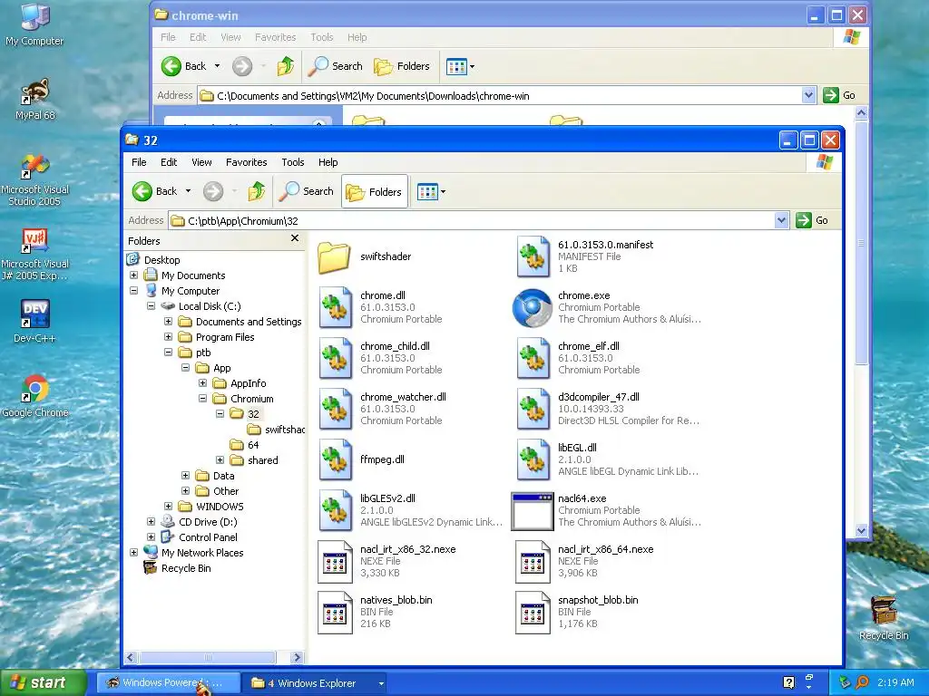Click the Search button in window 32
This screenshot has height=696, width=929.
(307, 191)
